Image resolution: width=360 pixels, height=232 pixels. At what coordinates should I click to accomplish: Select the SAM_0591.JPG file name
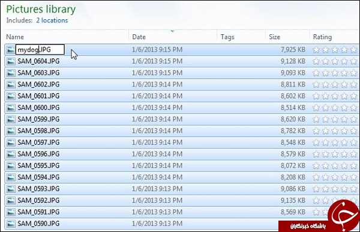[x=38, y=212]
